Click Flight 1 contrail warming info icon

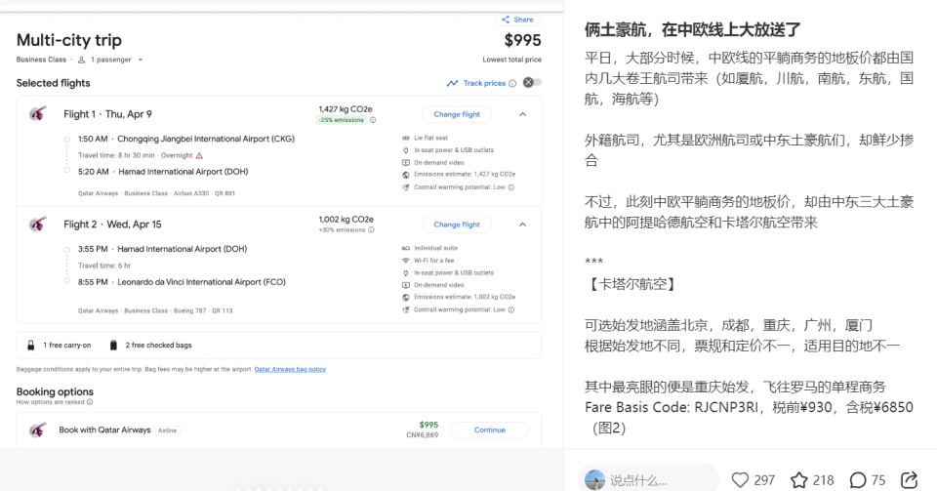510,187
